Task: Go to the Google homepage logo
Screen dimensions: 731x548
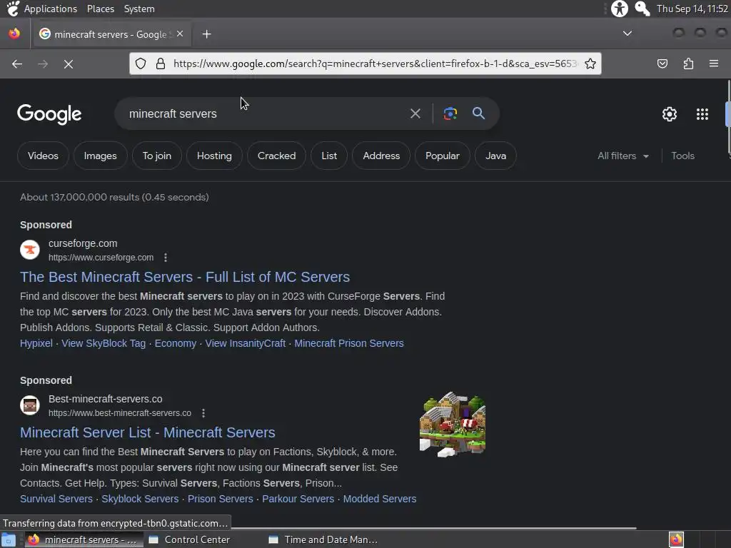Action: click(x=49, y=114)
